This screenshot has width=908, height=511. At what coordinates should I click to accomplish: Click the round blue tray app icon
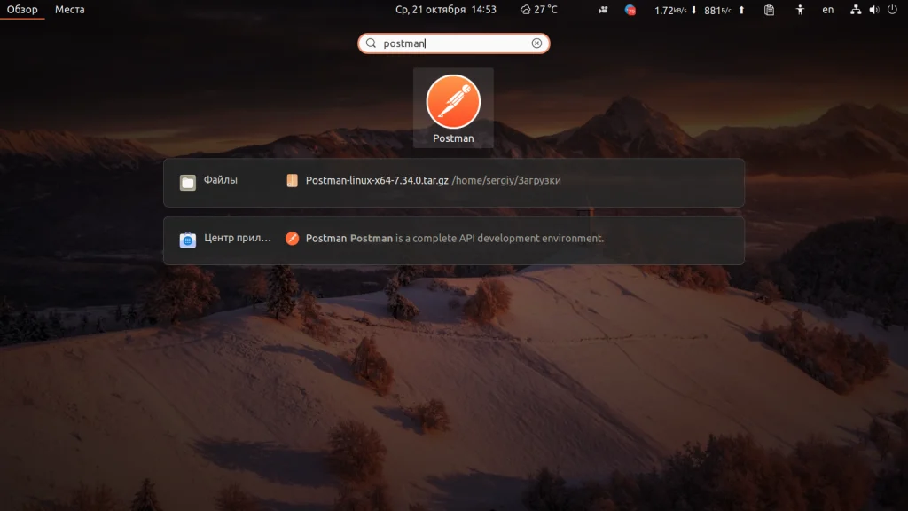pos(630,9)
